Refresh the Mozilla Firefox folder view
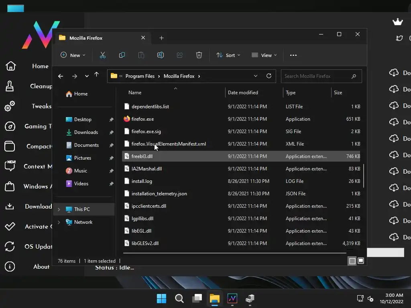 (269, 76)
